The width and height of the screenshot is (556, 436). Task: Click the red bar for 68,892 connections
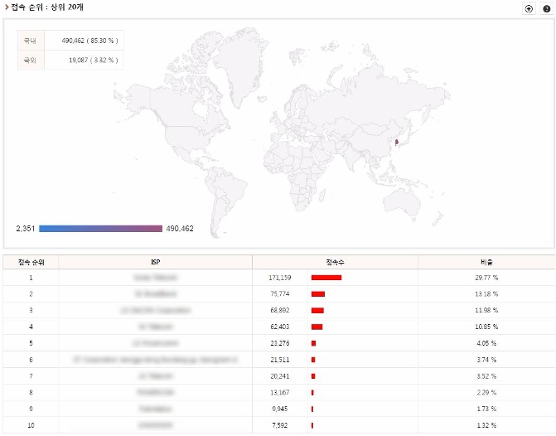pos(317,310)
